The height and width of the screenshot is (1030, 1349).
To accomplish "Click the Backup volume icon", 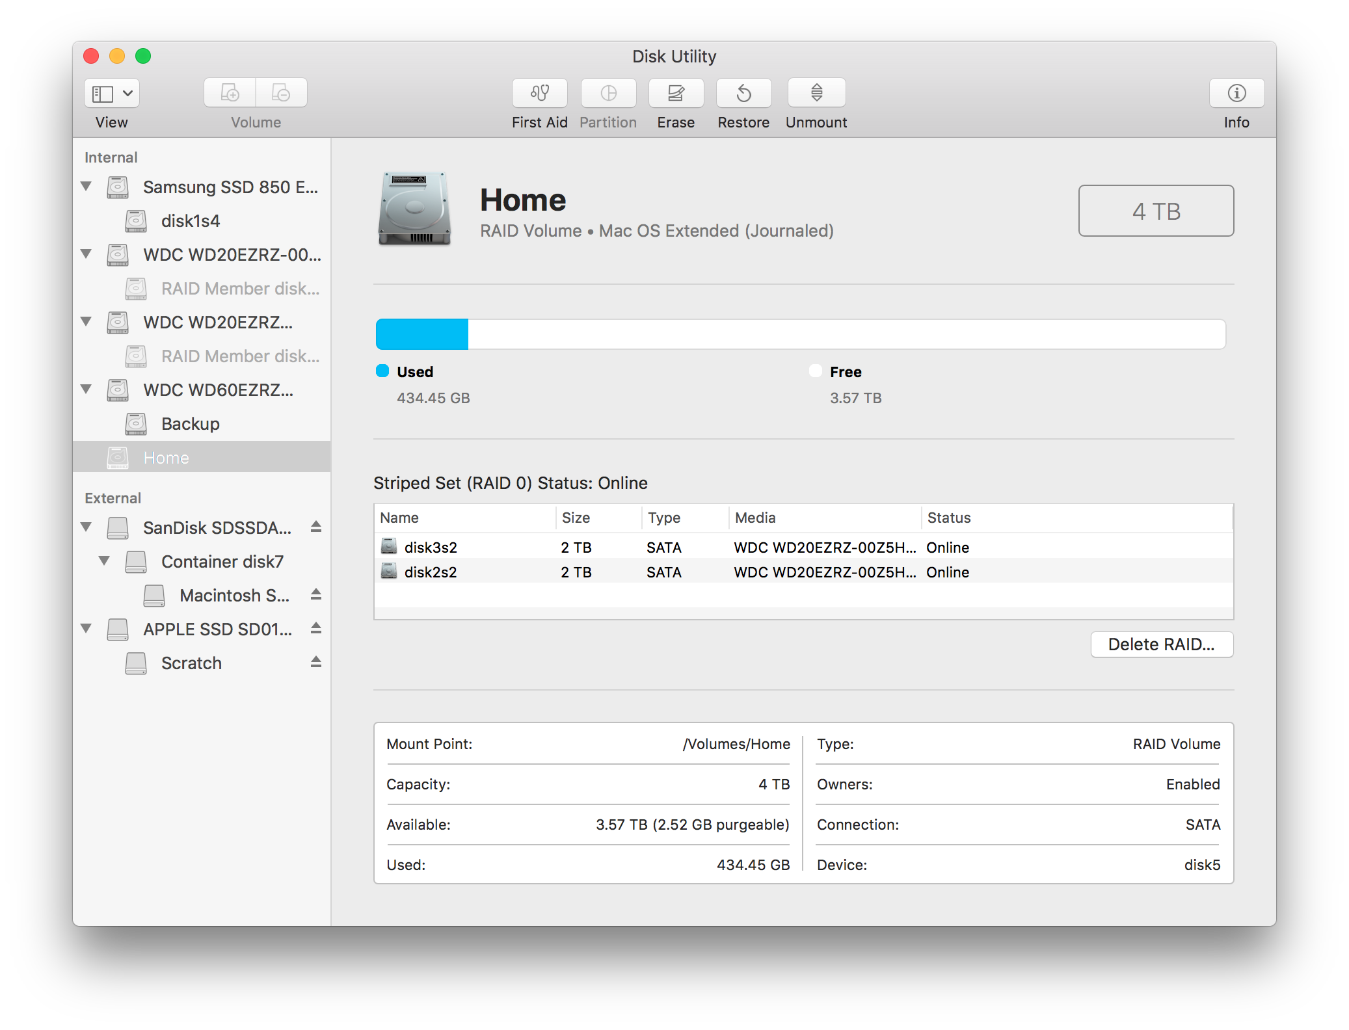I will click(x=136, y=424).
